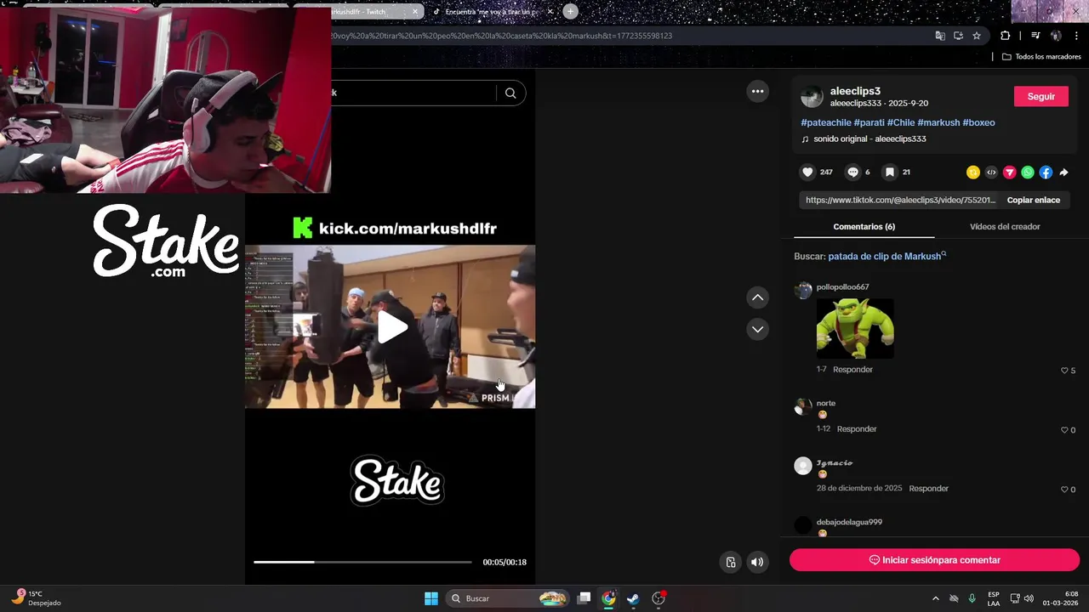Open the #pateachile hashtag

(x=826, y=122)
